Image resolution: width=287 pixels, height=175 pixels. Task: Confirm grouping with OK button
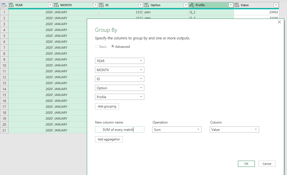(246, 164)
